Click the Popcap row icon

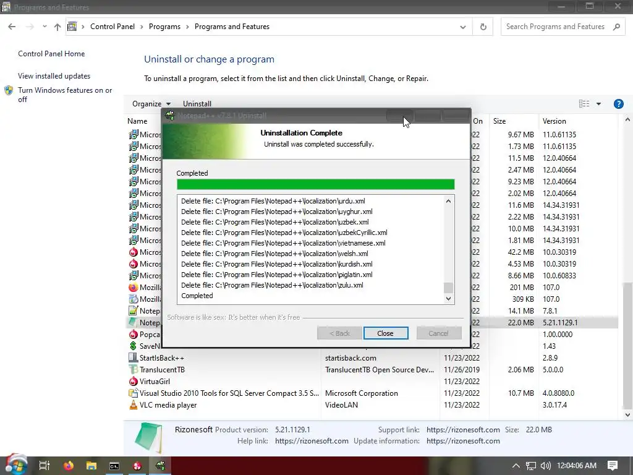coord(134,335)
